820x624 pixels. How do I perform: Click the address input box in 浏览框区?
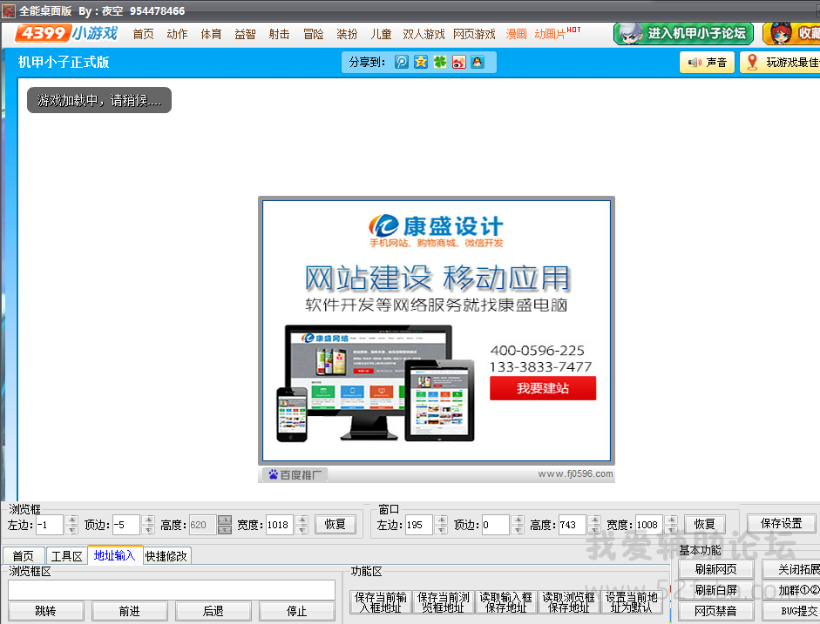pos(172,590)
